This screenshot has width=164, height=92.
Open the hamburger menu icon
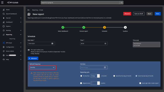2,3
